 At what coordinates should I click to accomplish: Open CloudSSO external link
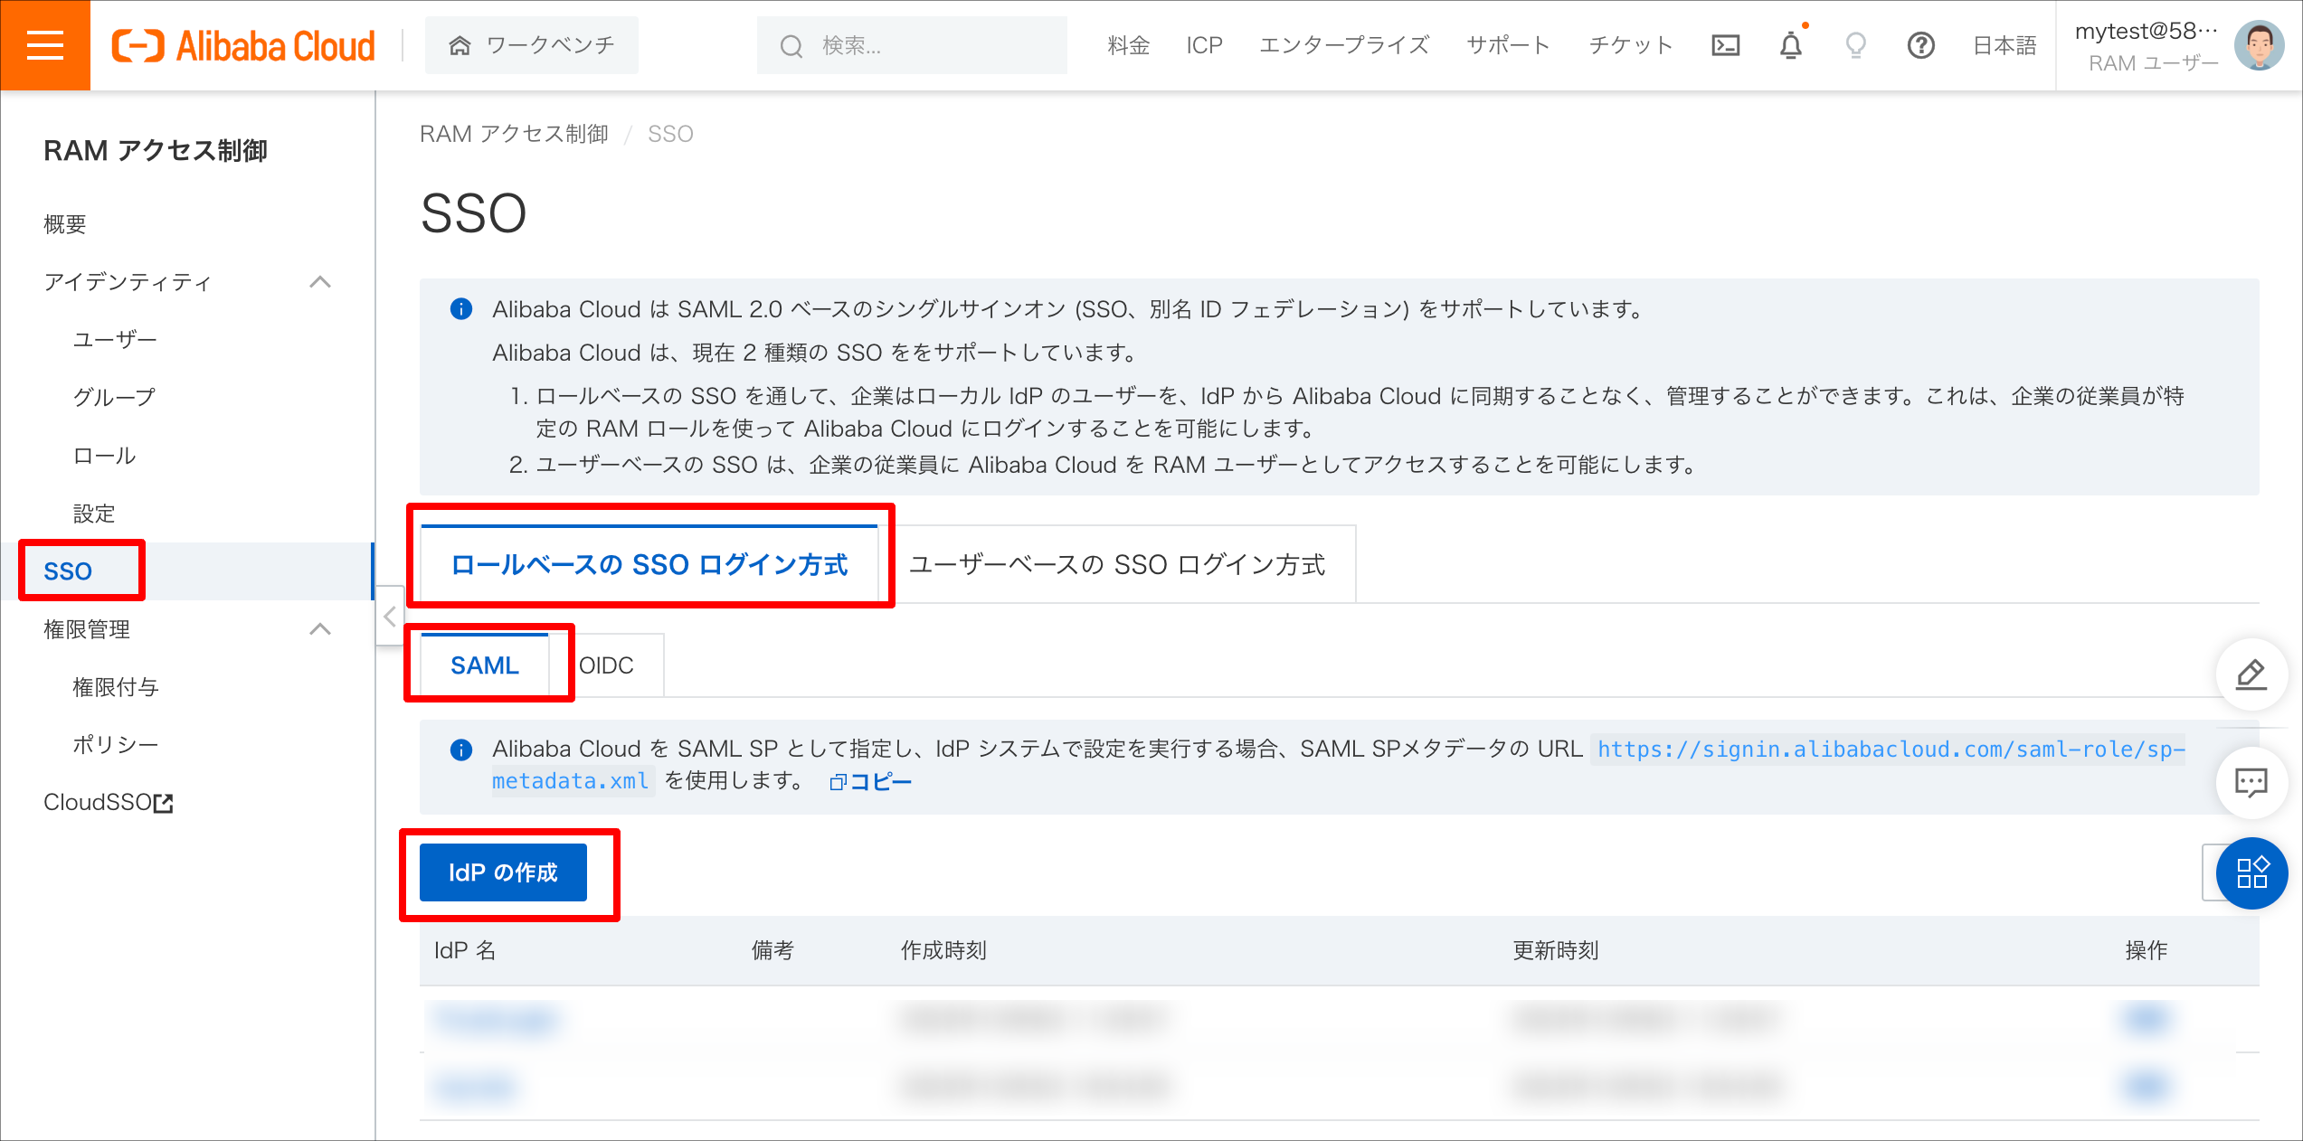[109, 803]
